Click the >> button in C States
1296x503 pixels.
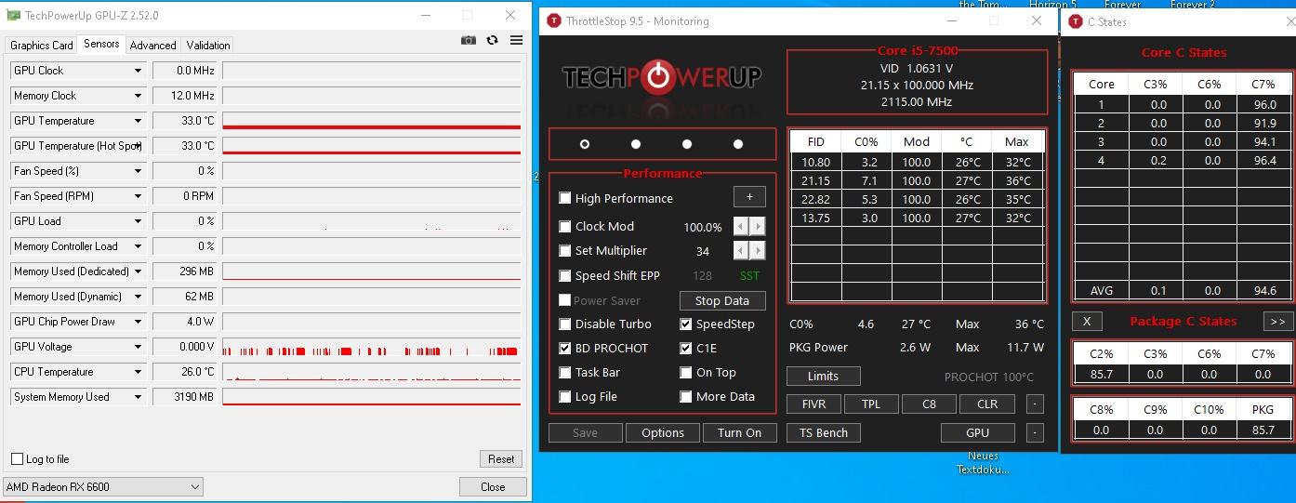1277,321
